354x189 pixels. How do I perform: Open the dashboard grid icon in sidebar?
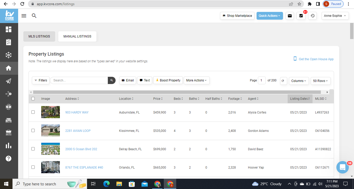pos(9,29)
